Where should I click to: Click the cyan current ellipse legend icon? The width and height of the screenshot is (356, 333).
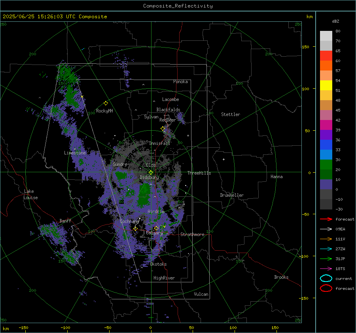pyautogui.click(x=326, y=278)
